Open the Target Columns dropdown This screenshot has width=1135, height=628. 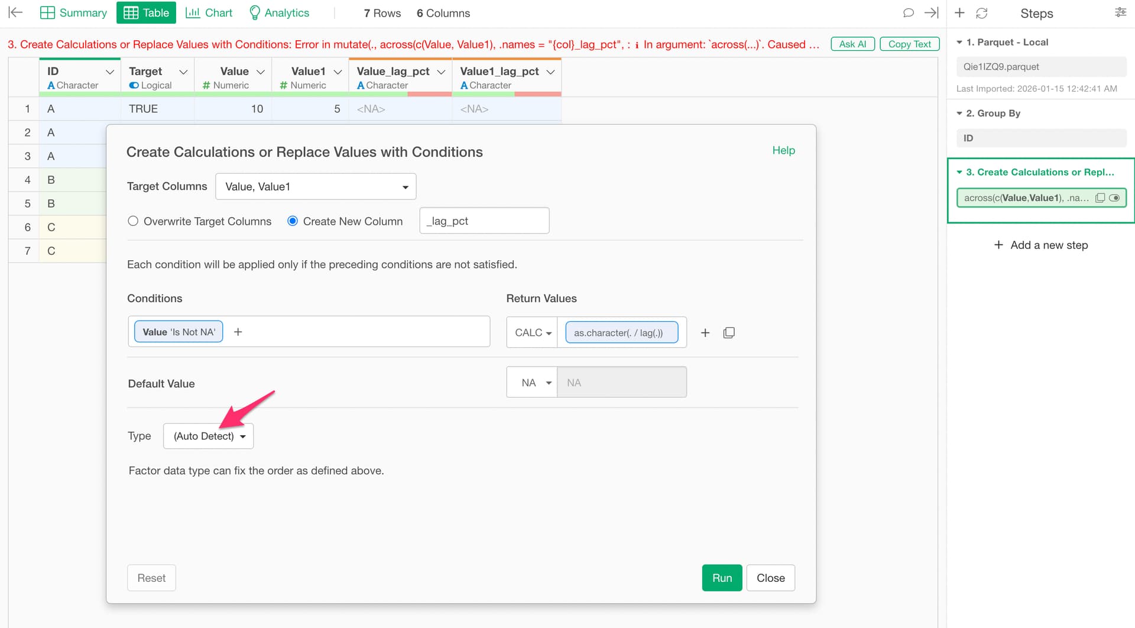[x=316, y=187]
